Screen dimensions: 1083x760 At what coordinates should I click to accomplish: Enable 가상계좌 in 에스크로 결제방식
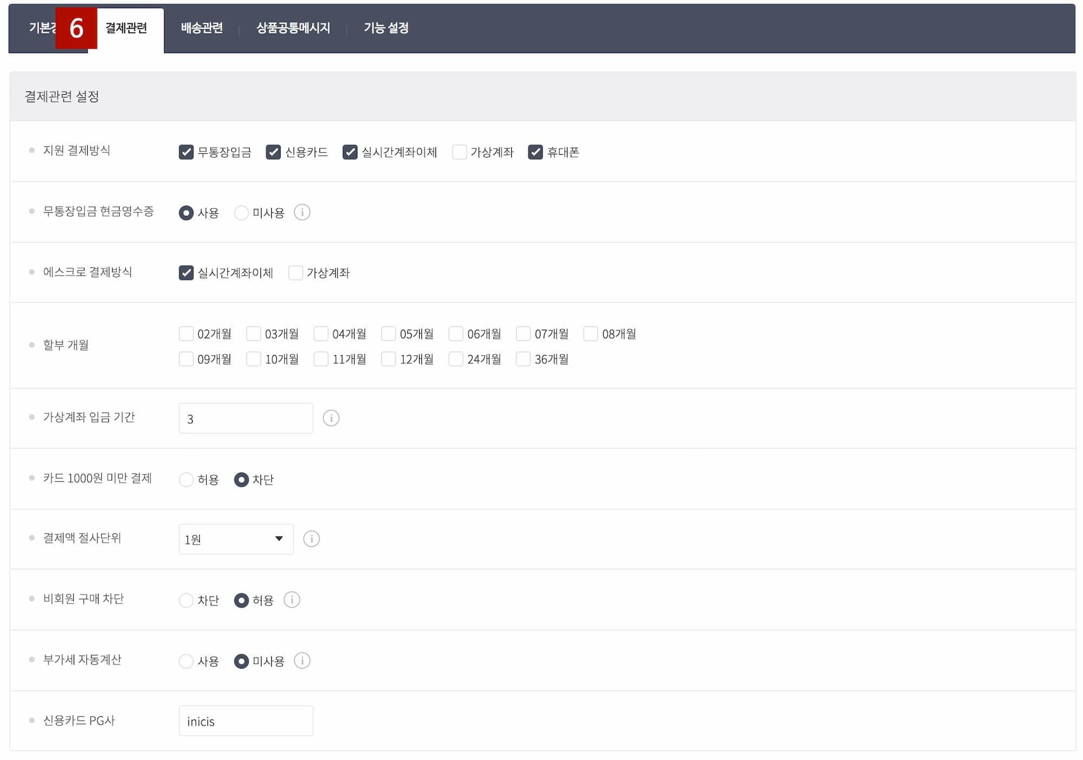(x=296, y=273)
